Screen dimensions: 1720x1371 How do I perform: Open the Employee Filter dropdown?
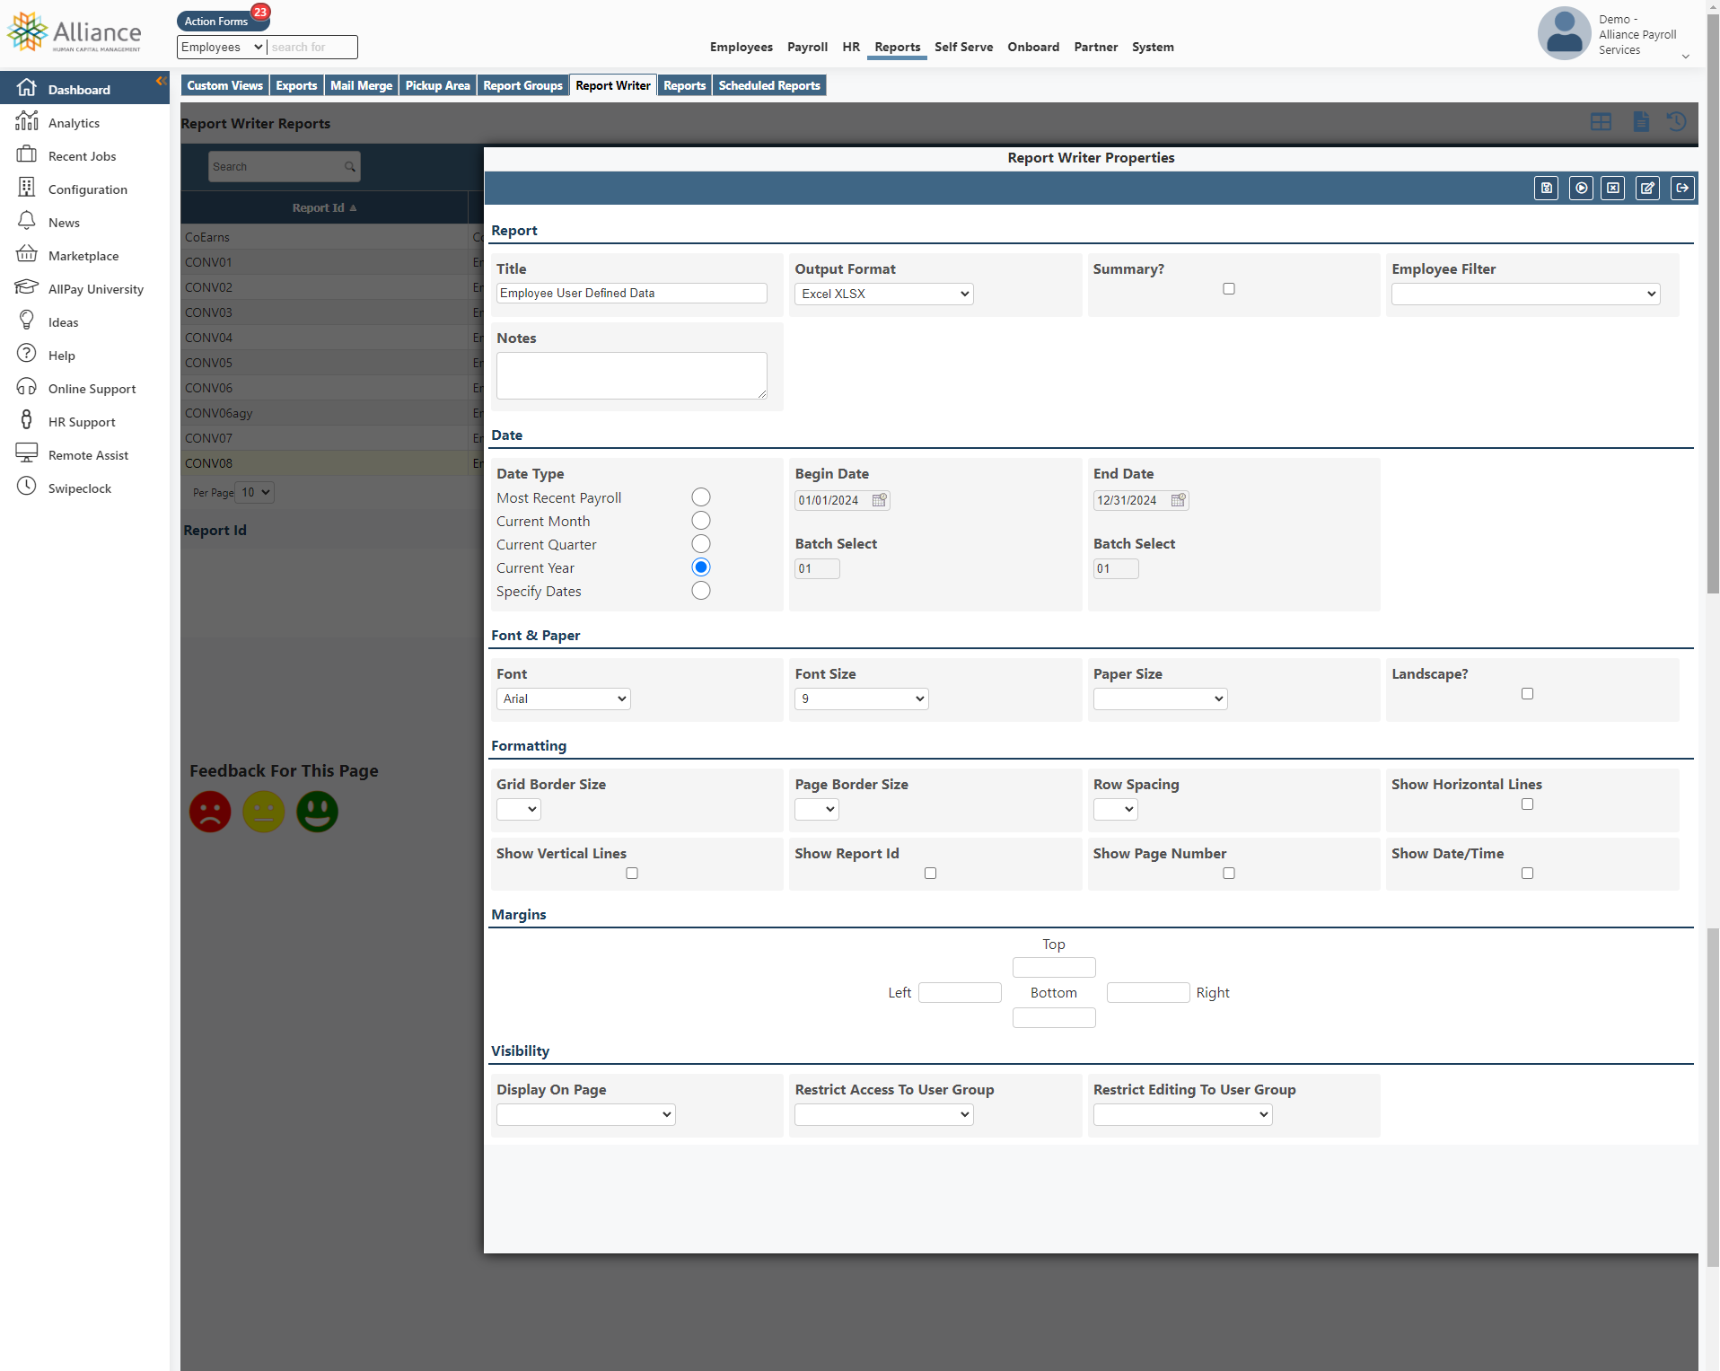(x=1525, y=294)
